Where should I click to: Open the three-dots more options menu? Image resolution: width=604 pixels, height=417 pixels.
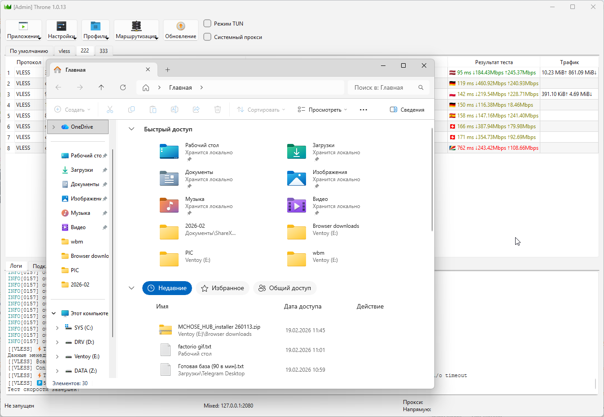pos(363,110)
